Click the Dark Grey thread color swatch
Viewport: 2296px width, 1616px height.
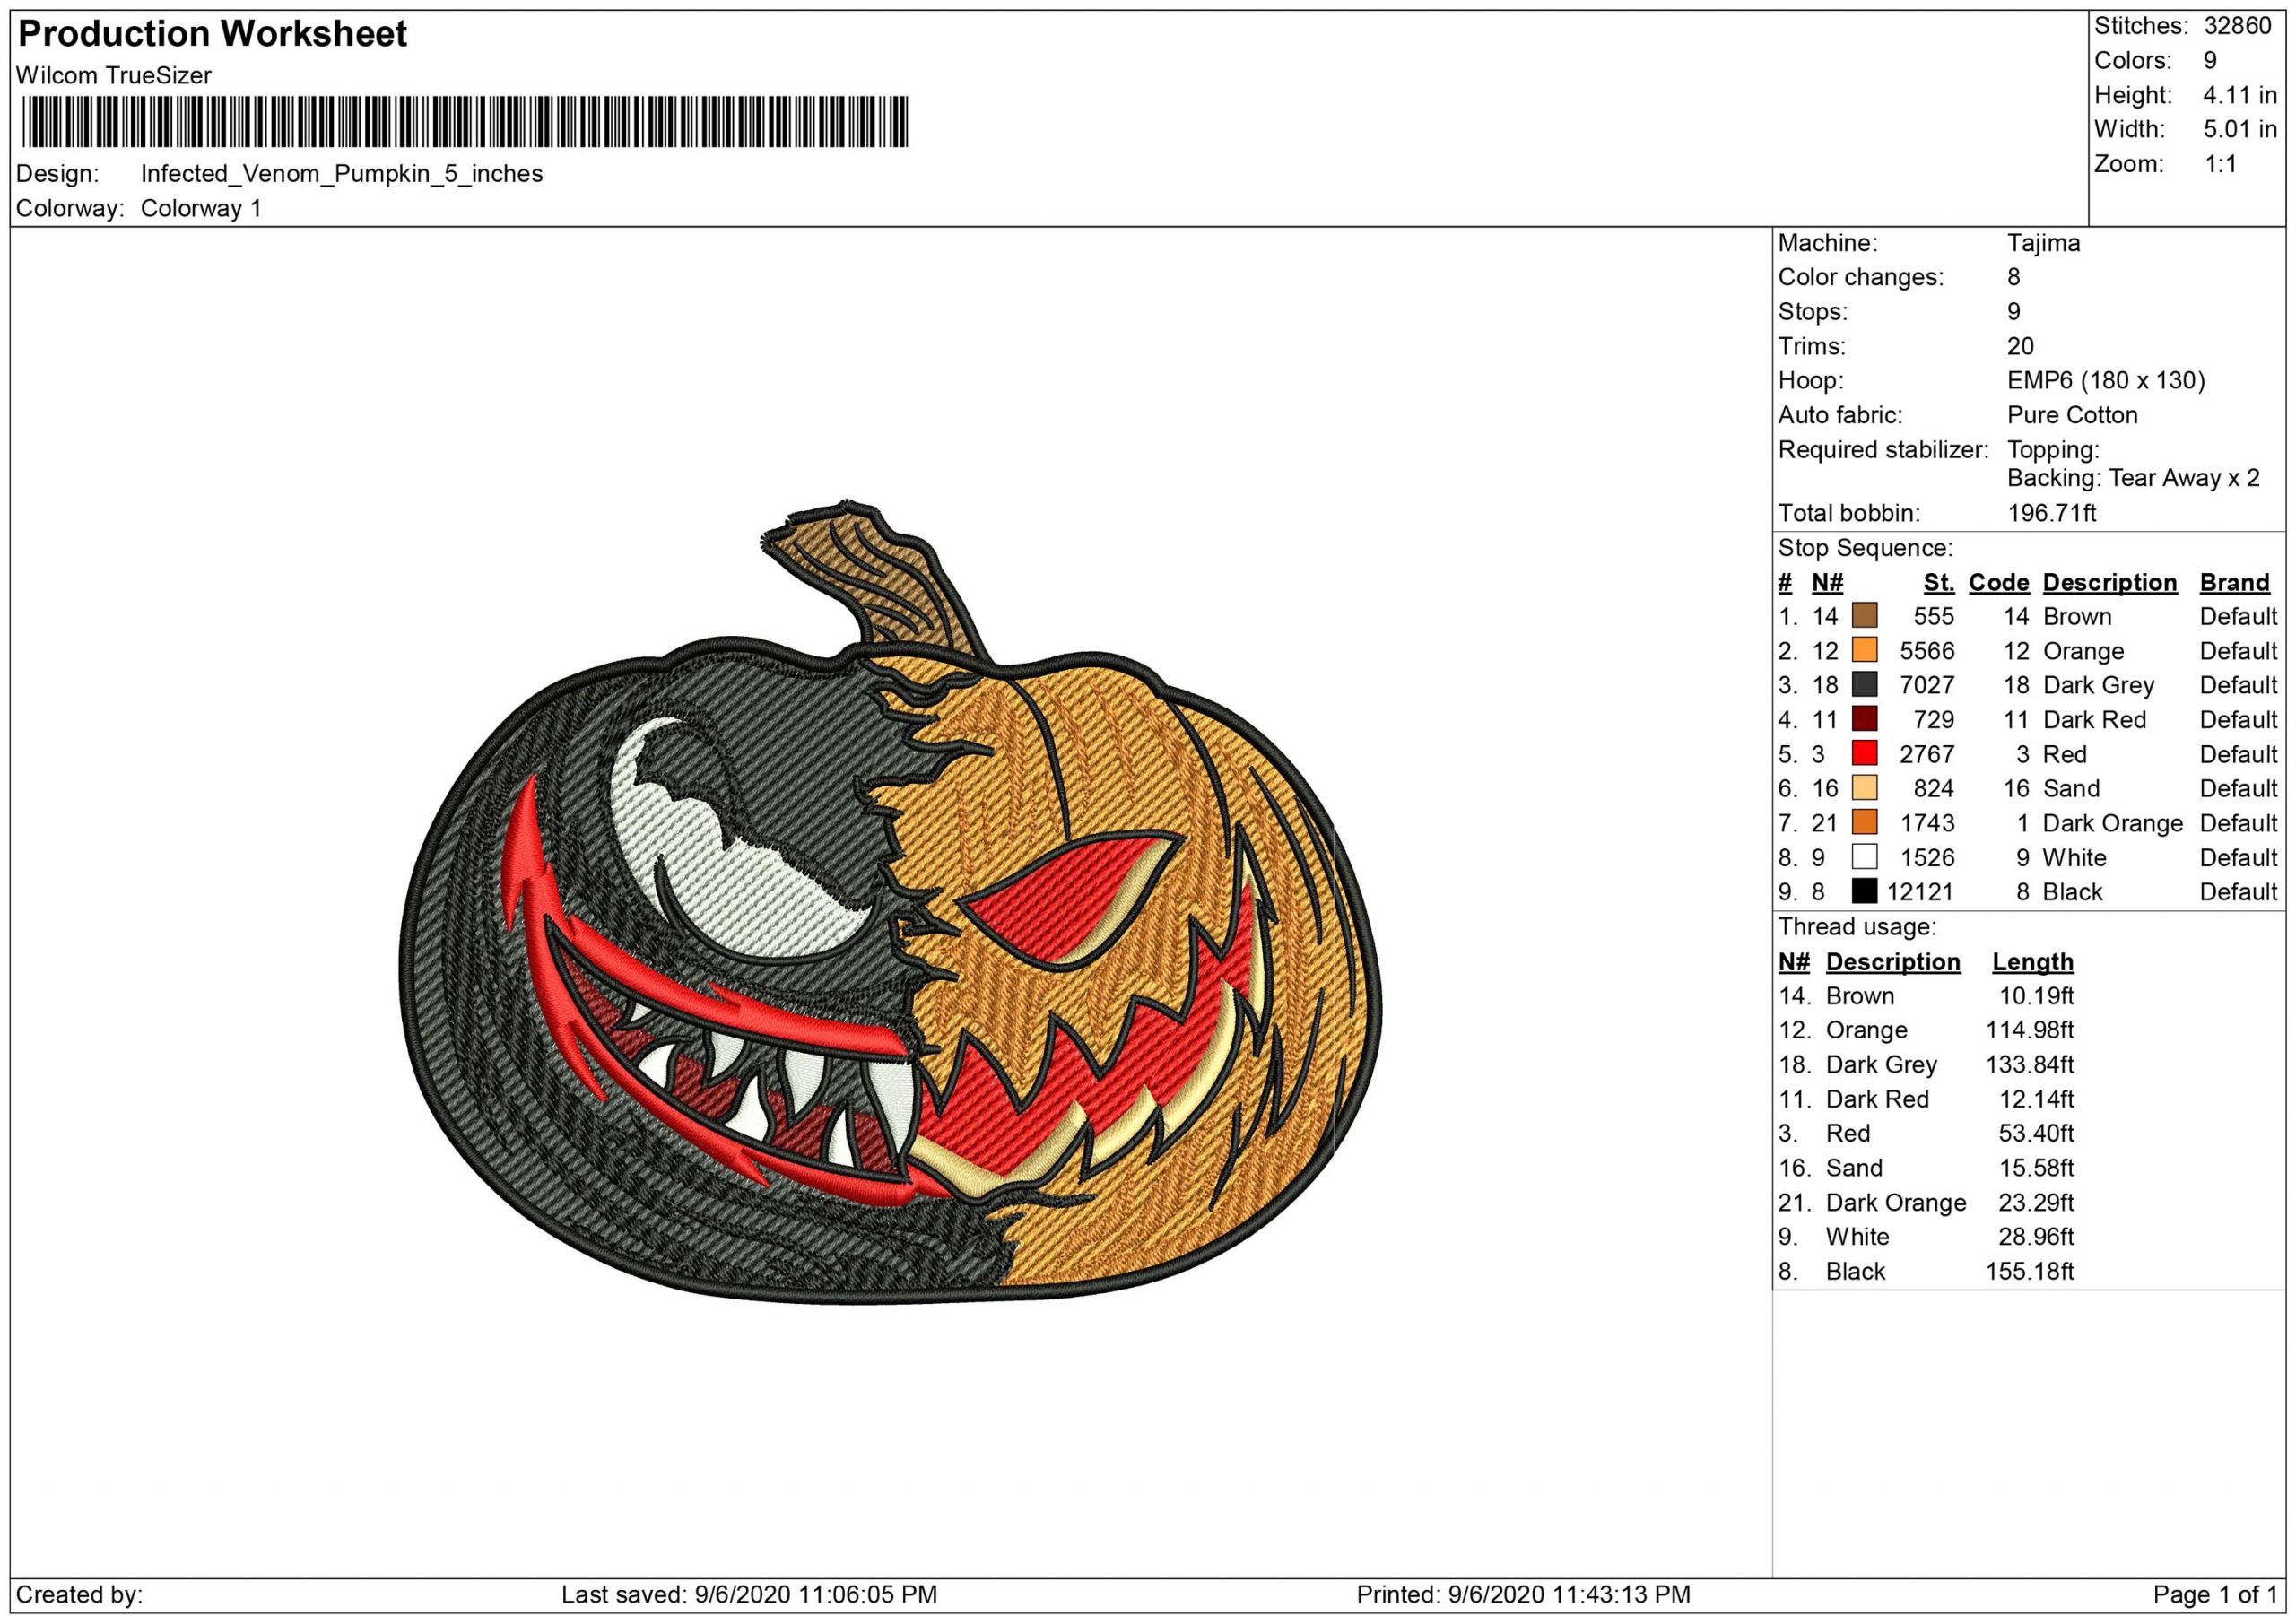tap(1864, 684)
